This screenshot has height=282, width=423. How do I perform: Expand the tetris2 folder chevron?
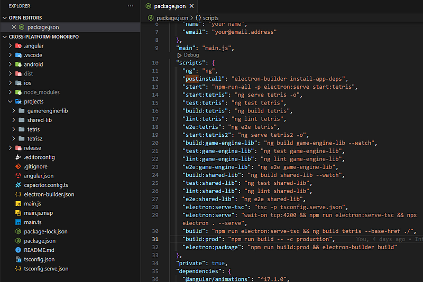pos(14,139)
